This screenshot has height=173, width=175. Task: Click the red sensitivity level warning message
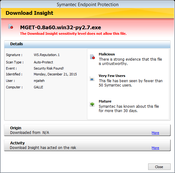click(73, 34)
